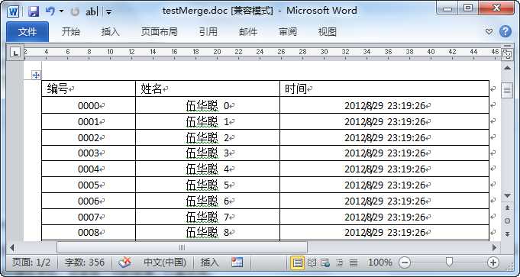
Task: Click the name cell 伍华聪 4
Action: click(x=208, y=169)
